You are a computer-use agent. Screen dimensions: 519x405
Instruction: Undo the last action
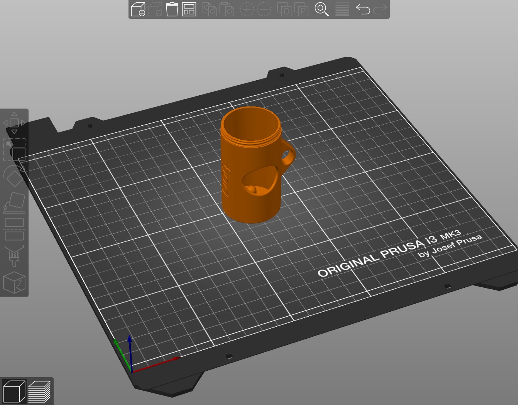click(x=363, y=9)
